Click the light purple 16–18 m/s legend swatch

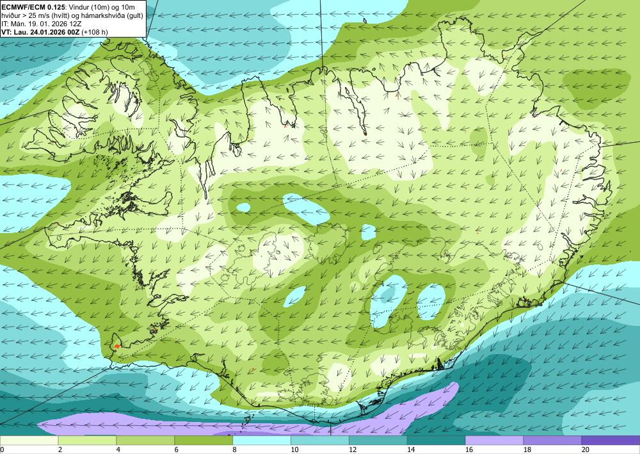(494, 441)
